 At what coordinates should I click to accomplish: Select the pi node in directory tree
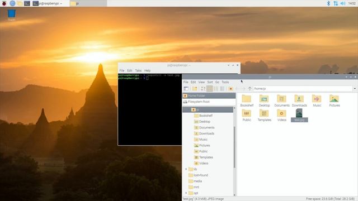tap(208, 109)
